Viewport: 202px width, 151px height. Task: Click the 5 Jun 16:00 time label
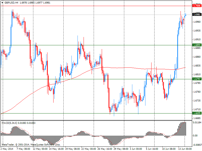pos(152,149)
